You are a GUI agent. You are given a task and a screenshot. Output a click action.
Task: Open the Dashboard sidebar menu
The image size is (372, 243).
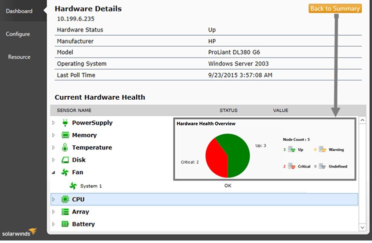pyautogui.click(x=19, y=11)
